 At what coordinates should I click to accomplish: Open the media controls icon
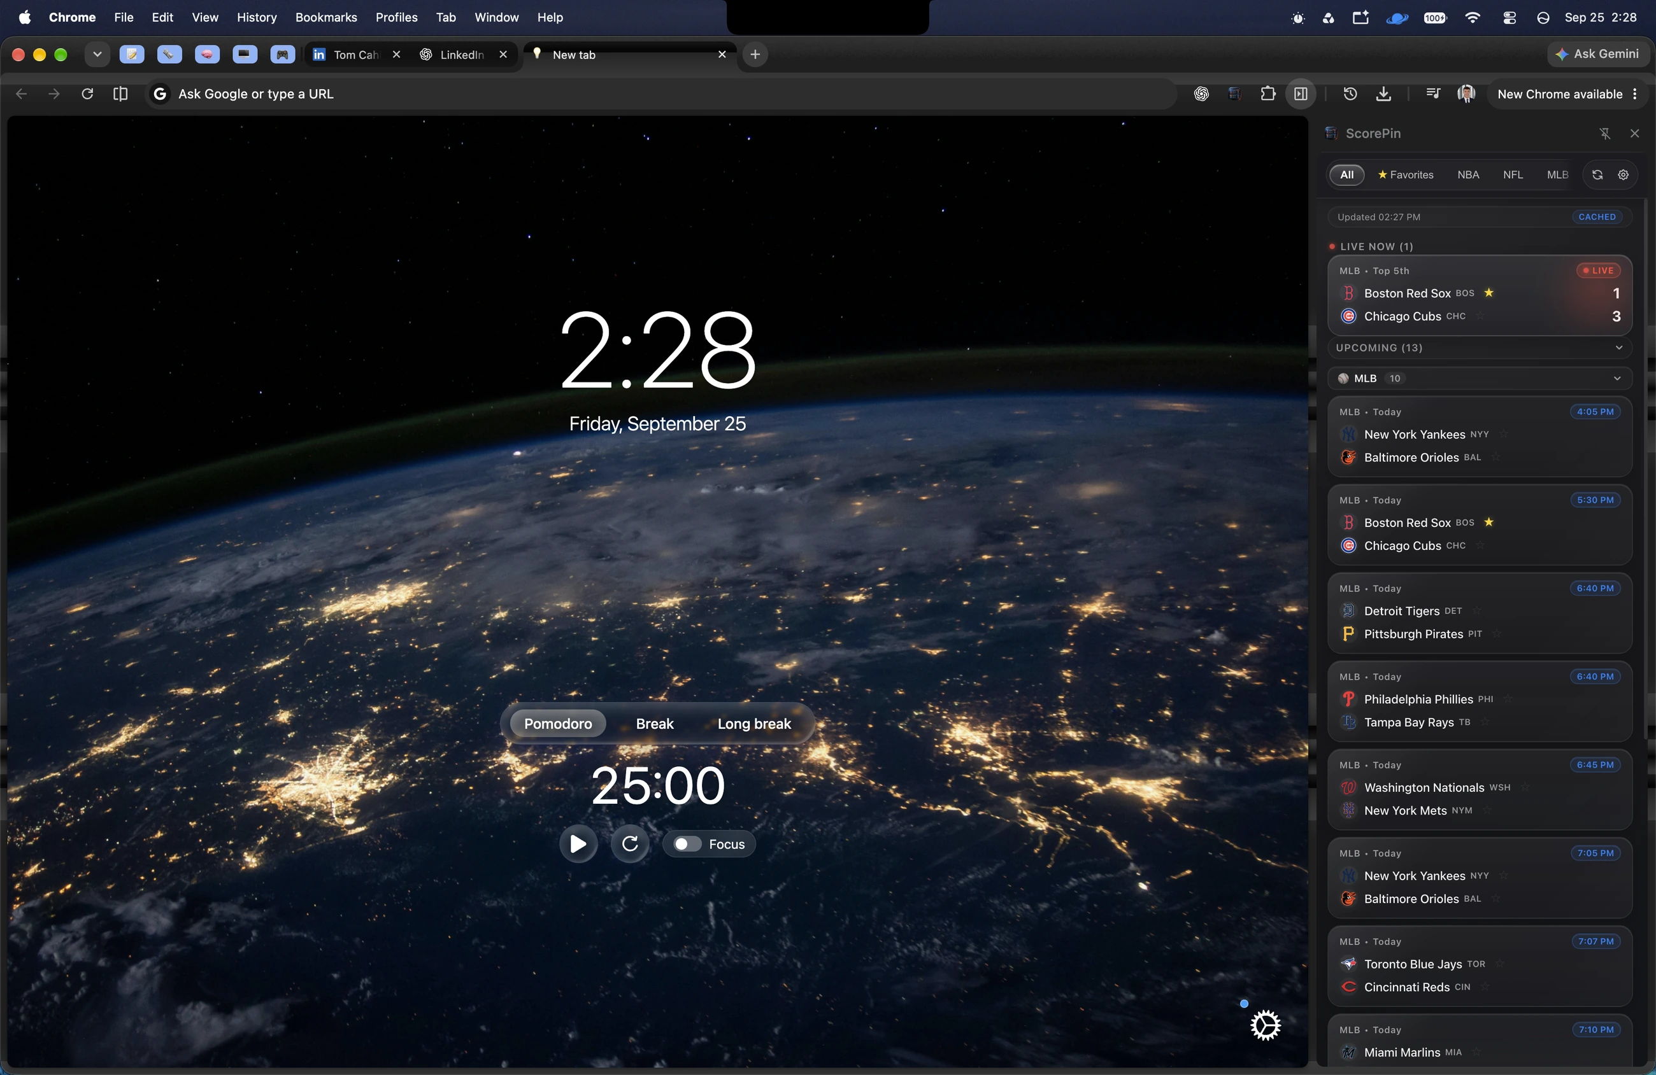pyautogui.click(x=1432, y=94)
